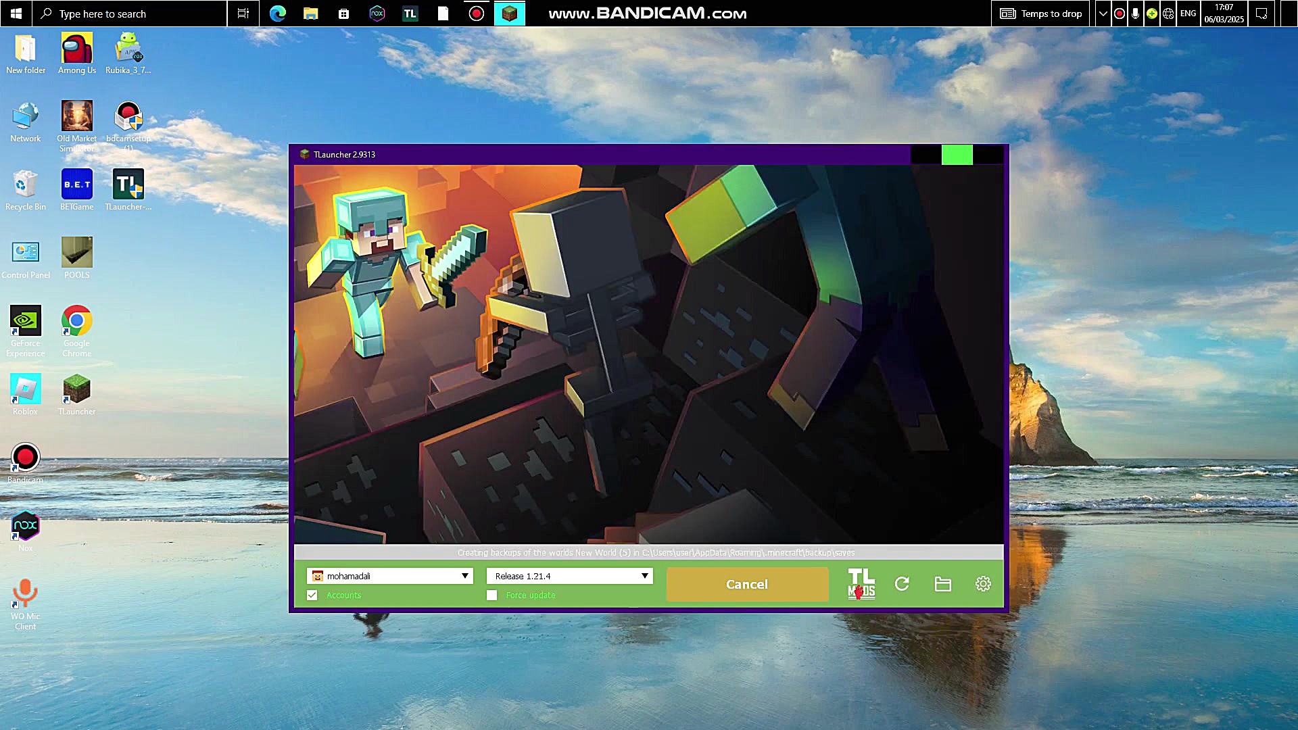Enable the Force update checkbox
1298x730 pixels.
(x=491, y=595)
